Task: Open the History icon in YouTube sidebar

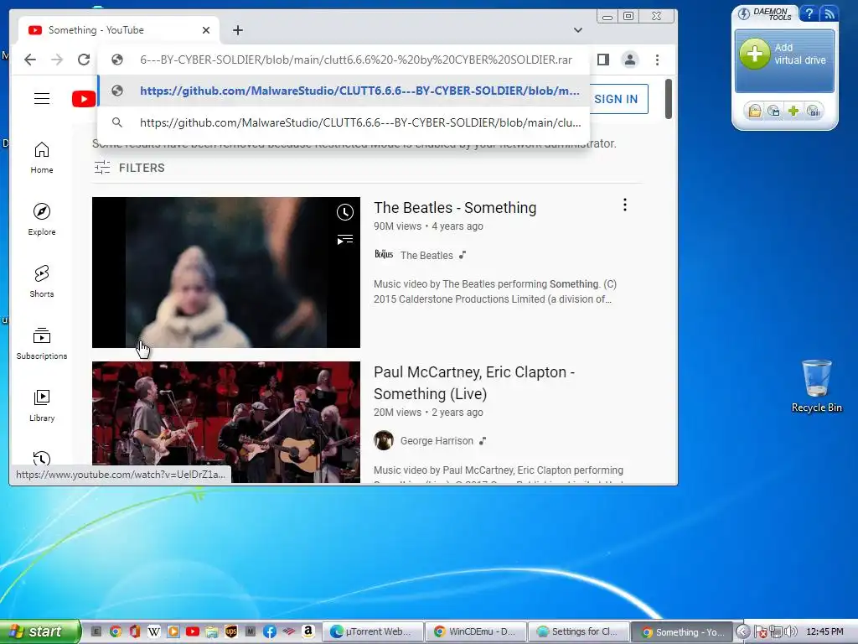Action: [42, 459]
